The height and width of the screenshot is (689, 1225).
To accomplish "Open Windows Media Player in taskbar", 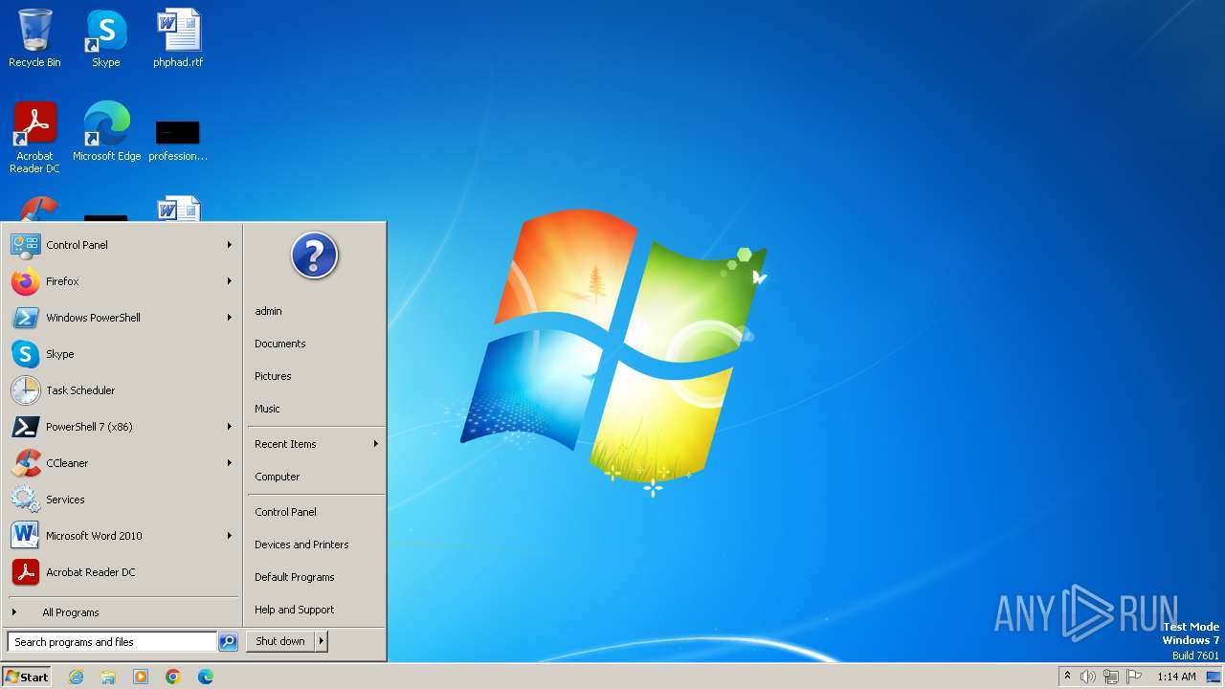I will coord(141,677).
